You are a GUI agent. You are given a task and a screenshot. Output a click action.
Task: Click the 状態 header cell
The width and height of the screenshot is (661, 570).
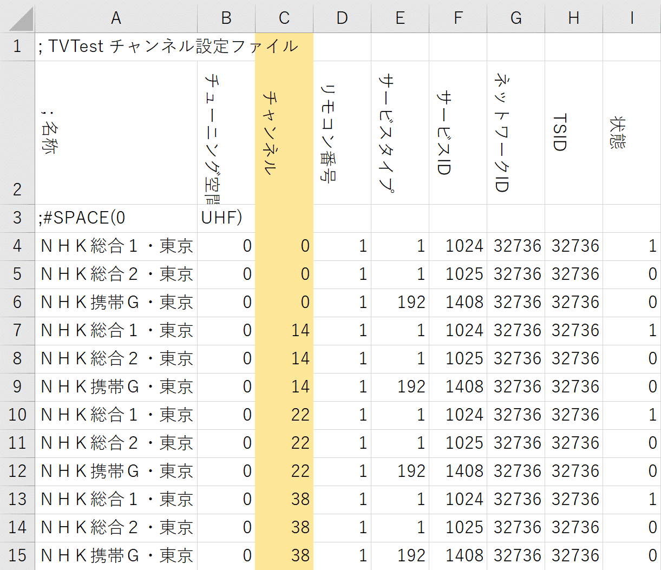point(631,133)
